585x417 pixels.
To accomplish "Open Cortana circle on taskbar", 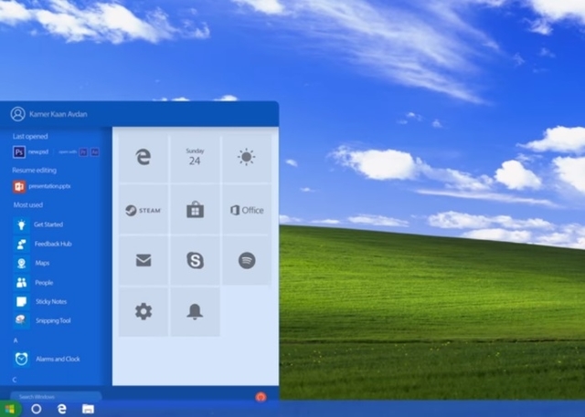I will [x=37, y=409].
